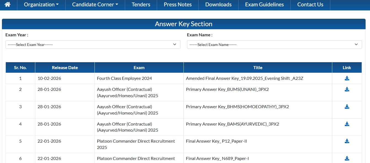Click the Home icon in navigation bar
The image size is (370, 163).
(7, 4)
